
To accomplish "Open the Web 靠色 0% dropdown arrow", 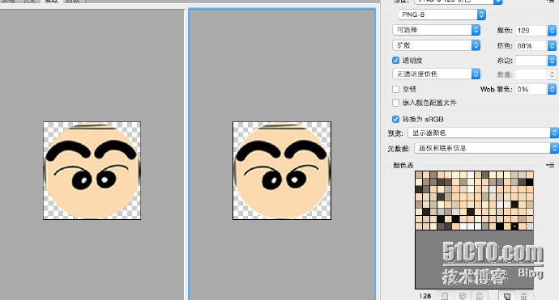I will click(x=552, y=89).
